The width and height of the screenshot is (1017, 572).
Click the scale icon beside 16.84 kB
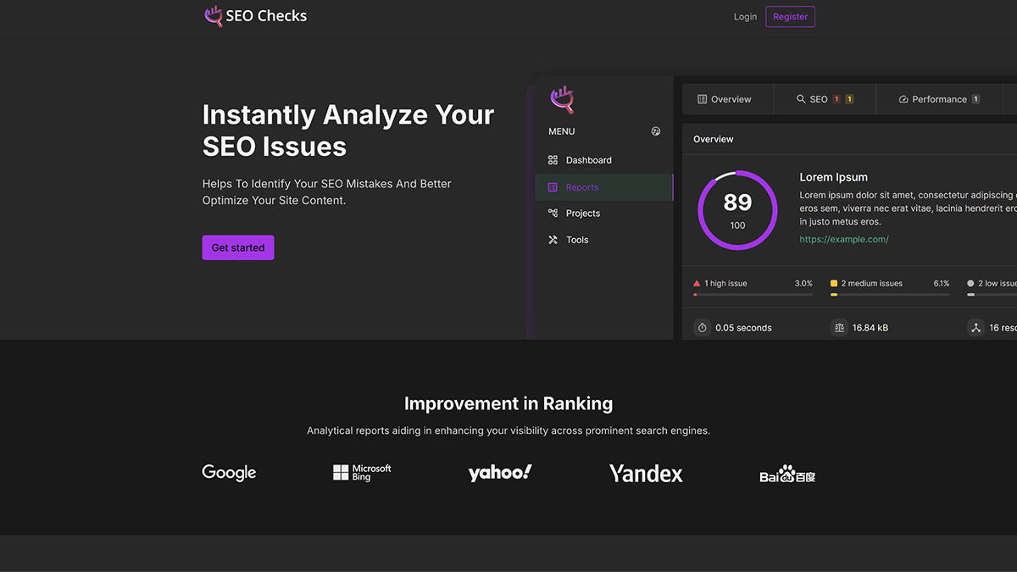tap(839, 328)
